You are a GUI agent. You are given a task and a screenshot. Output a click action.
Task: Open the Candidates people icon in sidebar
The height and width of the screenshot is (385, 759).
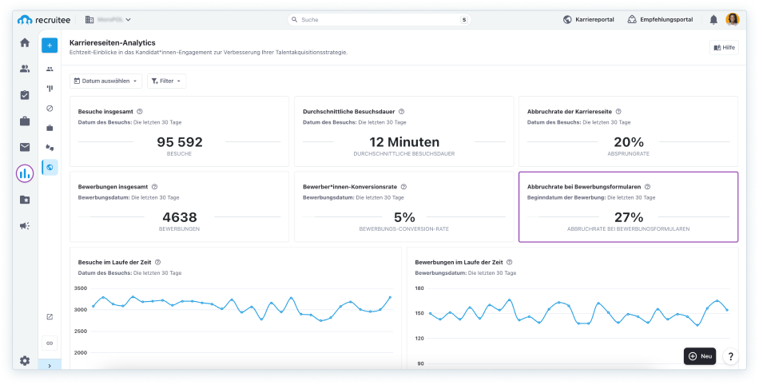coord(25,69)
